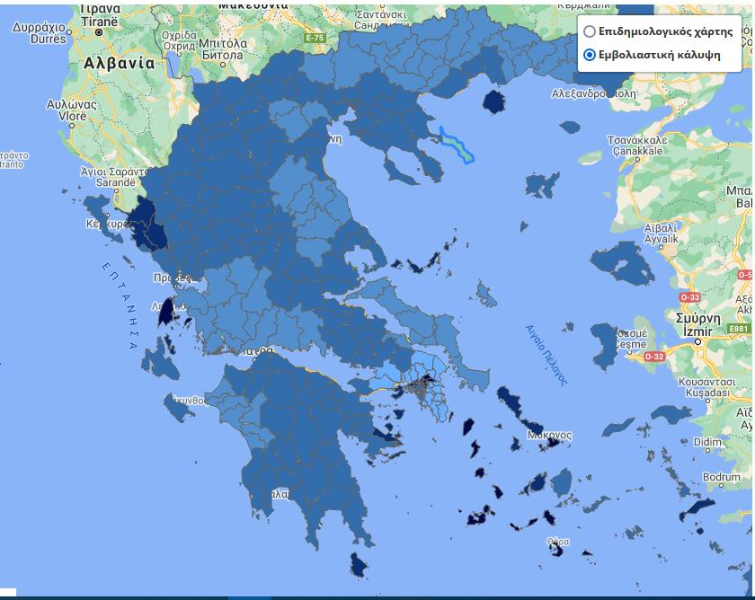755x600 pixels.
Task: Click the Επιδημιολογικός χάρτης label text
Action: point(665,31)
